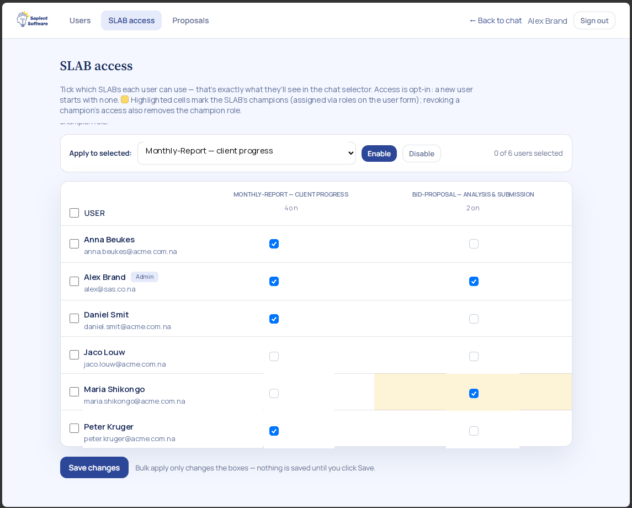
Task: Click the Sapient Software logo
Action: (32, 19)
